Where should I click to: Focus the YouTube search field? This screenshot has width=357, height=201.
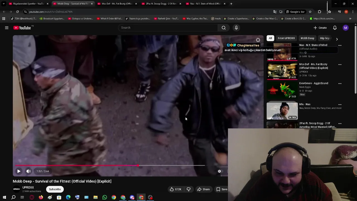tap(168, 28)
